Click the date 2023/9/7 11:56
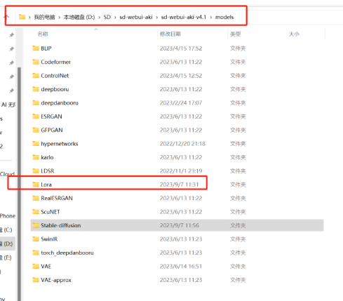 tap(180, 225)
